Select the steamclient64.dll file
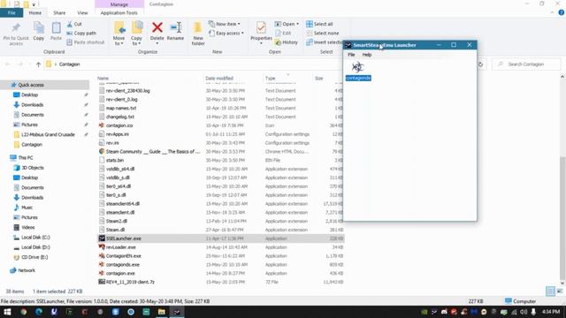 pos(220,204)
